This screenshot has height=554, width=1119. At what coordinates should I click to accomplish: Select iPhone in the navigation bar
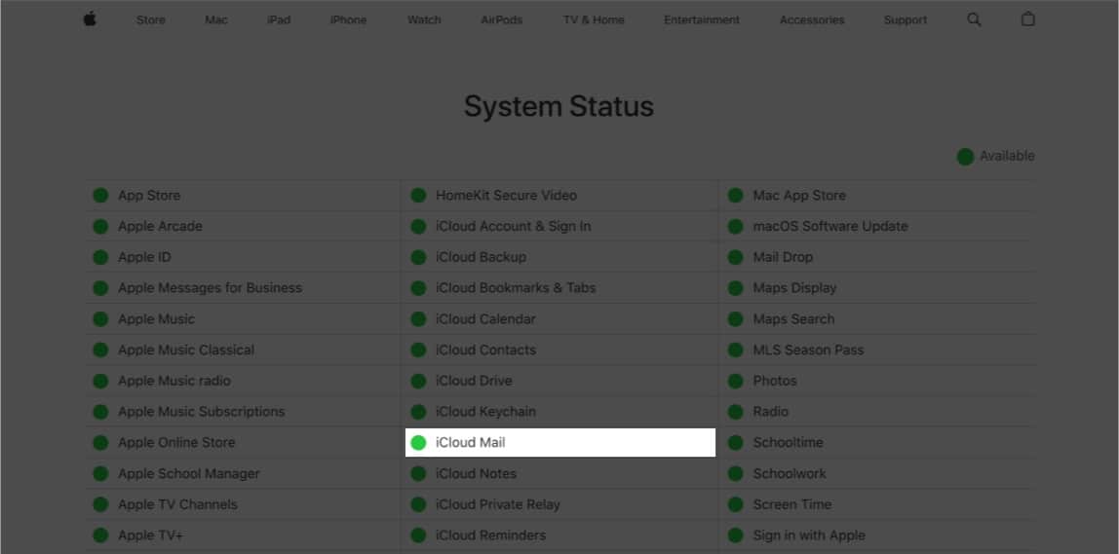point(348,19)
